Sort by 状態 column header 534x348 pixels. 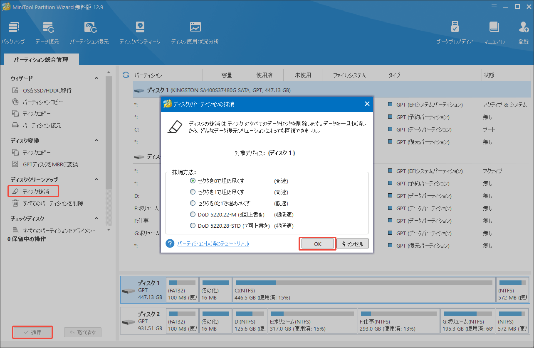tap(488, 75)
